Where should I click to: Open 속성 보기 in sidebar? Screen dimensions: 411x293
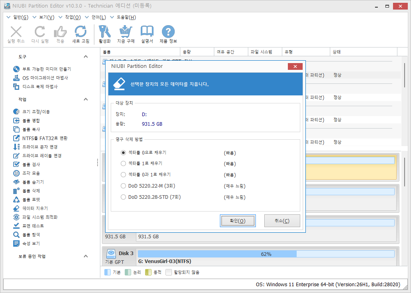pyautogui.click(x=26, y=243)
